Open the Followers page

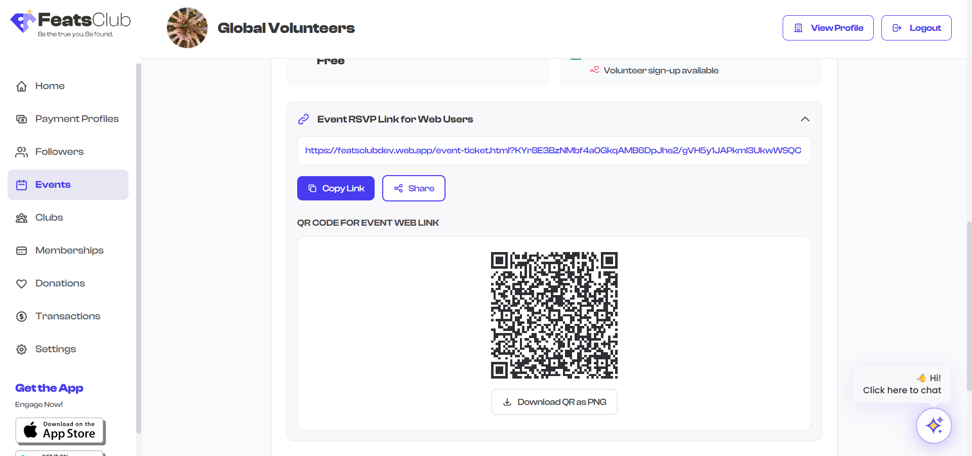point(68,152)
